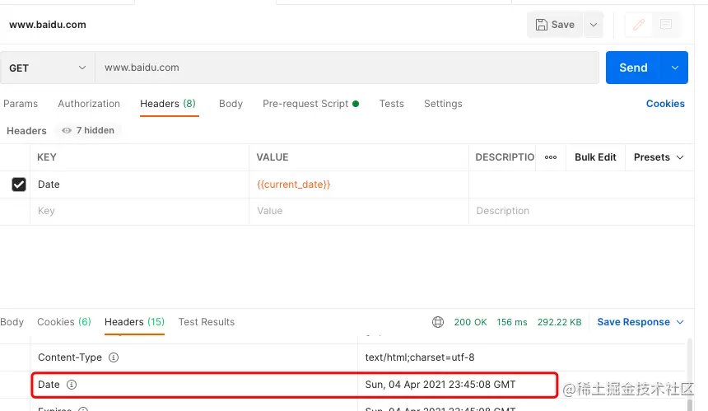Image resolution: width=708 pixels, height=411 pixels.
Task: Open the Save options dropdown arrow
Action: (x=594, y=25)
